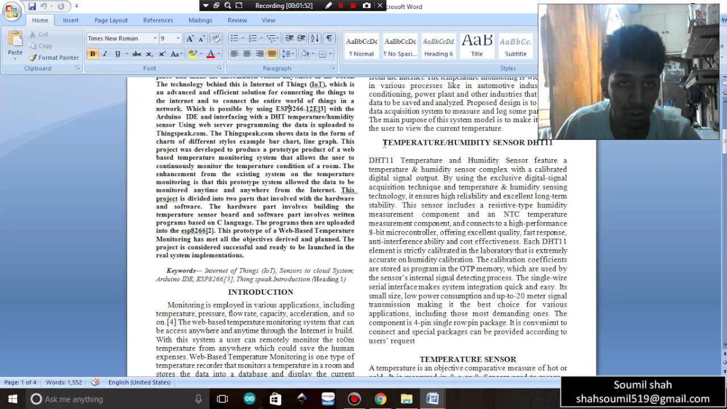727x409 pixels.
Task: Toggle underline formatting
Action: pyautogui.click(x=118, y=54)
